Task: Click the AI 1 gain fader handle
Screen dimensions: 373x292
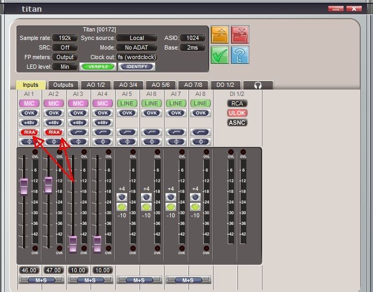Action: click(24, 187)
